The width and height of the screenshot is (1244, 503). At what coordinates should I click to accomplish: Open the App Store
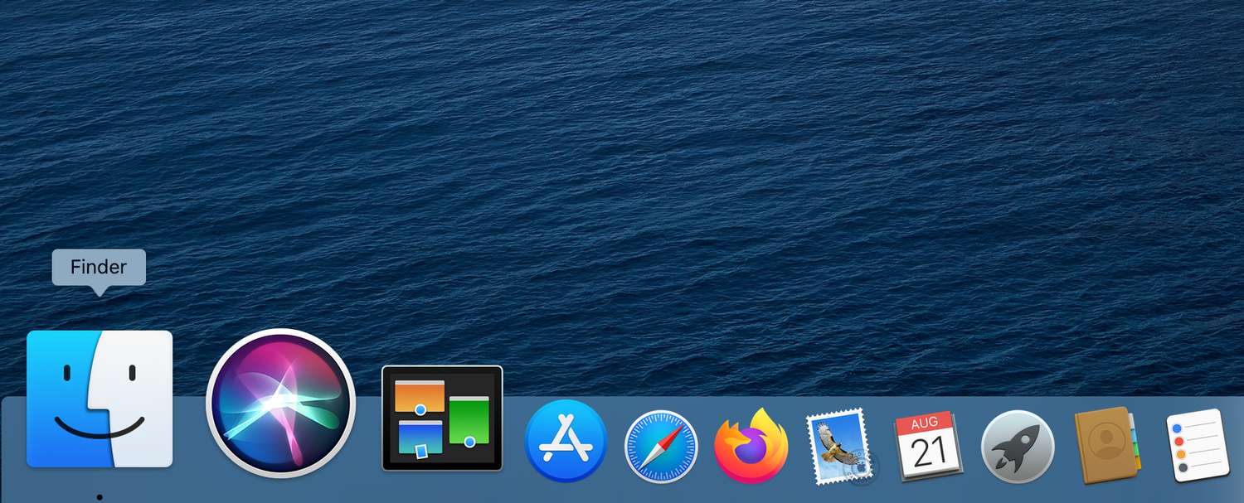pos(566,442)
